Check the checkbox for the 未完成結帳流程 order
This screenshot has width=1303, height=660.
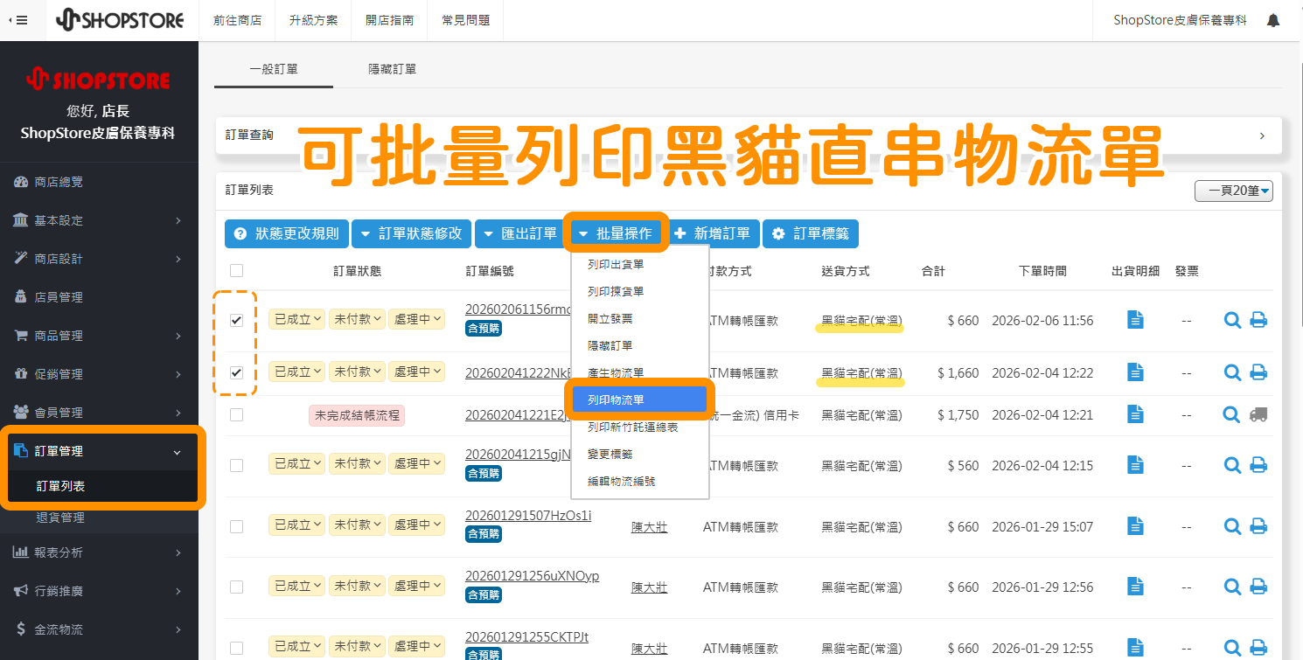(236, 414)
